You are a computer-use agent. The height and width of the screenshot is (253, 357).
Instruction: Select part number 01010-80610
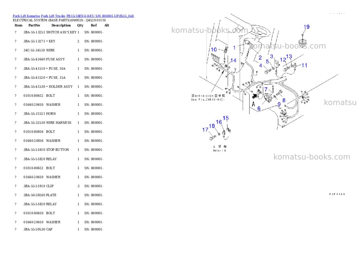pos(33,213)
